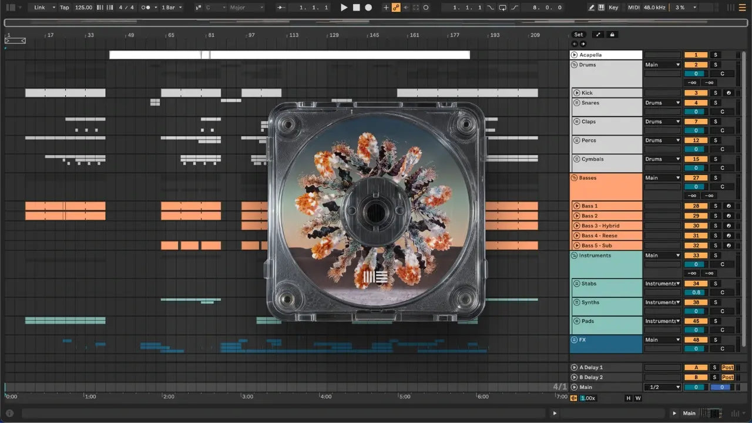This screenshot has width=752, height=423.
Task: Start playback with the Play button
Action: click(x=344, y=8)
